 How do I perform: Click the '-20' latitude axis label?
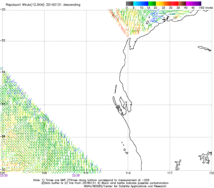click(x=3, y=10)
